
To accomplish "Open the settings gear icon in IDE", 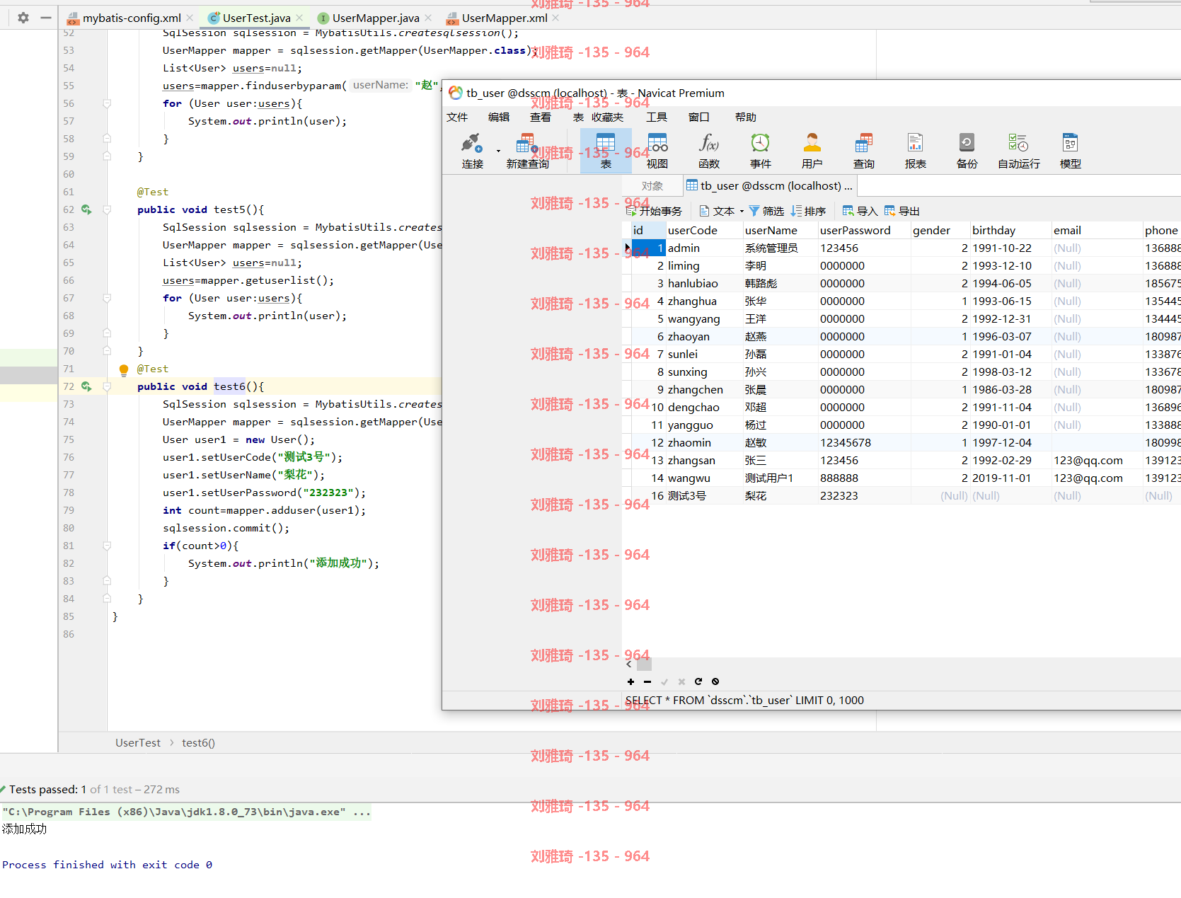I will tap(23, 18).
